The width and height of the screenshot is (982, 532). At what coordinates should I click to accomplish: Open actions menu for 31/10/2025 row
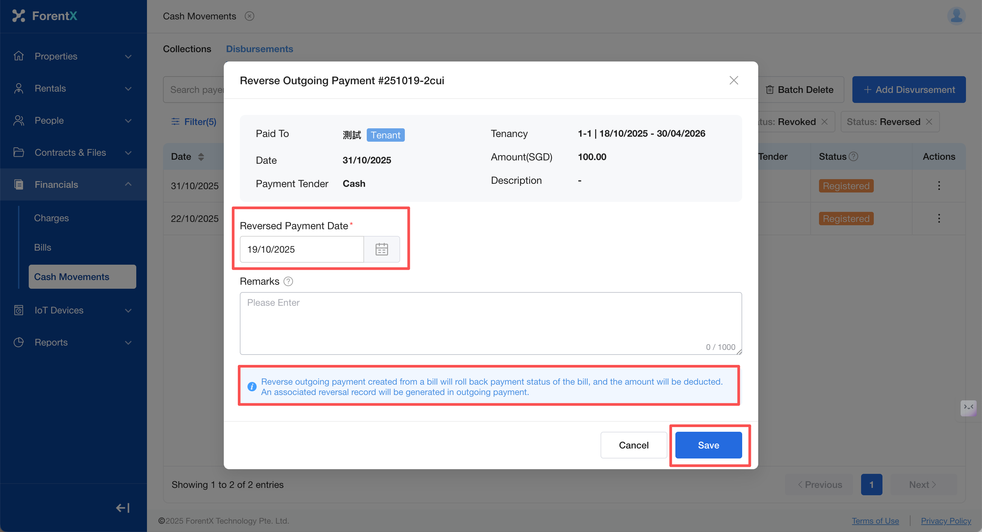click(939, 186)
